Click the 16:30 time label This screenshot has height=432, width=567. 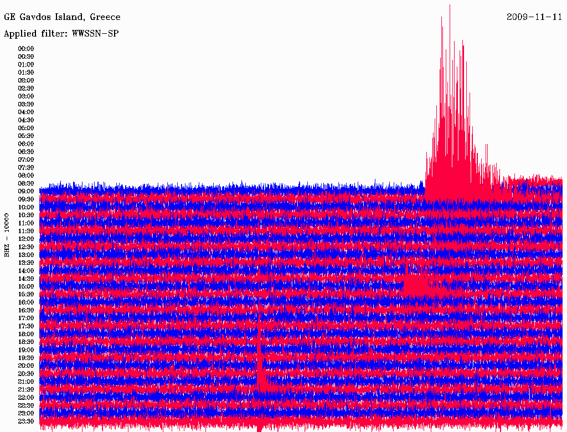pos(26,311)
